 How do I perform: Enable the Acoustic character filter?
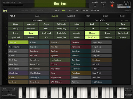[77, 33]
